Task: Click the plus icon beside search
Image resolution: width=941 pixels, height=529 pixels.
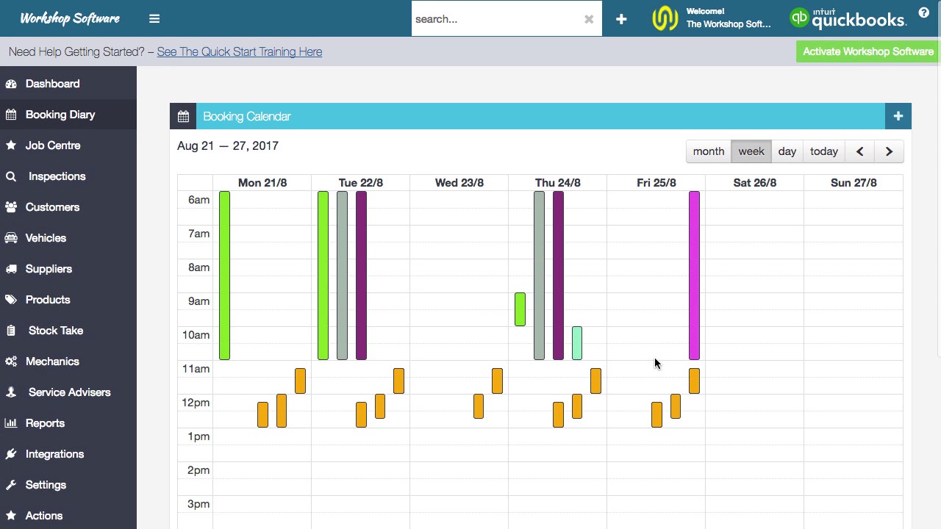Action: coord(621,19)
